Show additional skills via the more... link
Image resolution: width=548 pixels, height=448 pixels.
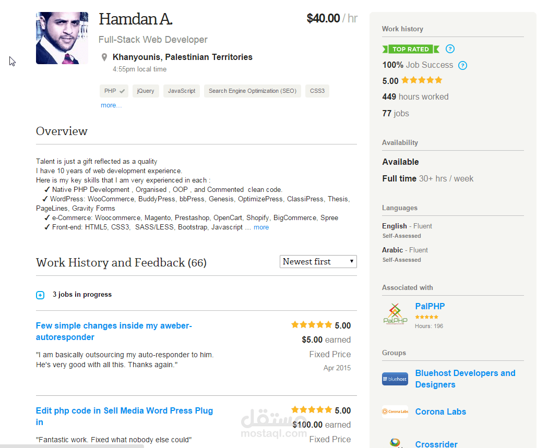[x=111, y=105]
